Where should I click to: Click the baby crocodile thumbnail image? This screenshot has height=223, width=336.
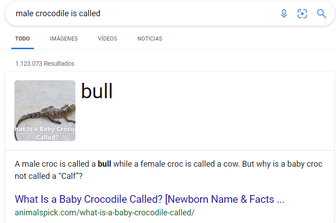click(45, 110)
